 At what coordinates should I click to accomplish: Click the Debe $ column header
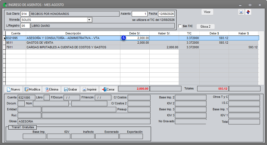click(x=214, y=34)
